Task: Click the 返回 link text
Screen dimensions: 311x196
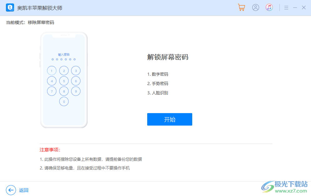Action: point(24,190)
